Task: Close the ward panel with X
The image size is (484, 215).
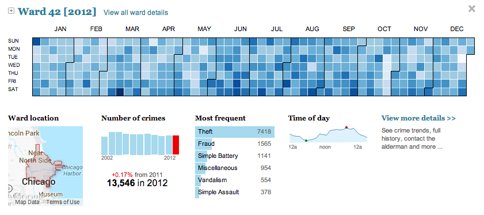Action: [472, 9]
